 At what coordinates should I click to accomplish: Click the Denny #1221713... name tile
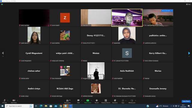point(96,35)
